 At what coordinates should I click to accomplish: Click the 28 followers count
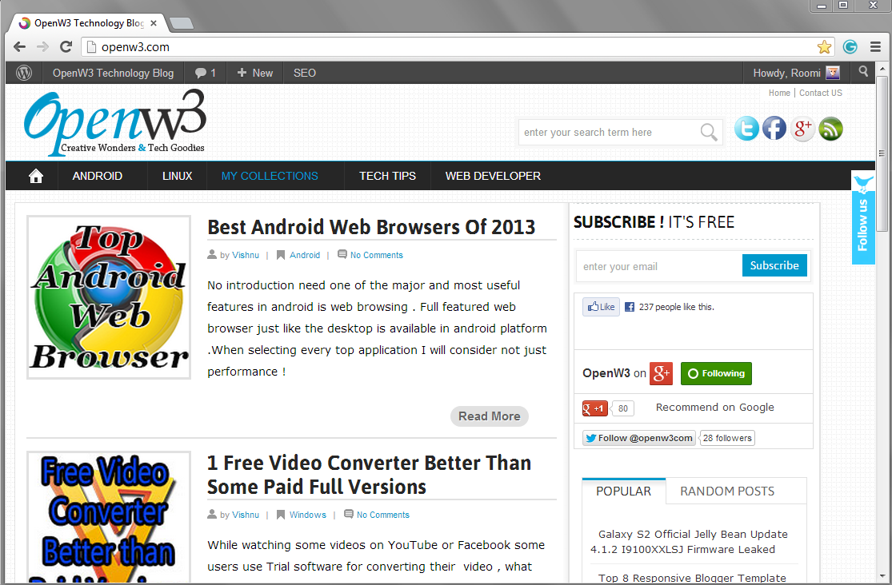727,438
